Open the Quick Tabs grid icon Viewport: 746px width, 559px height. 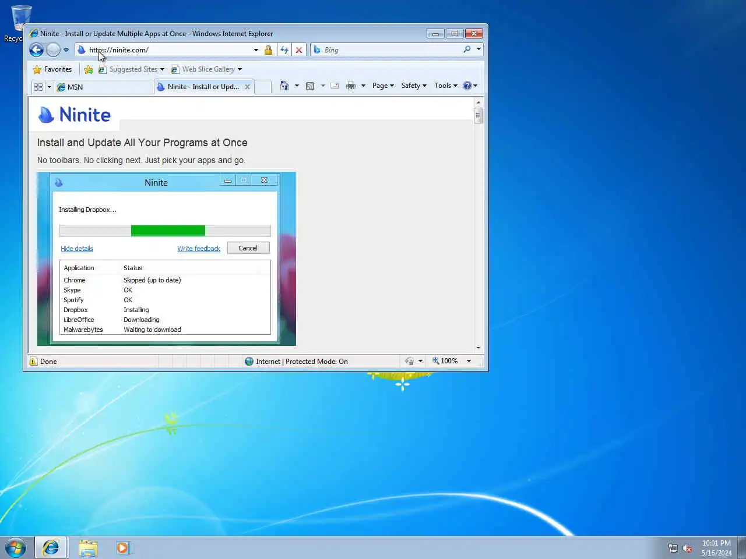(x=38, y=87)
